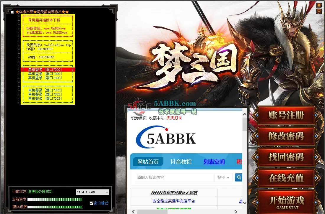Minimize the launcher window
This screenshot has width=325, height=214.
(x=319, y=11)
